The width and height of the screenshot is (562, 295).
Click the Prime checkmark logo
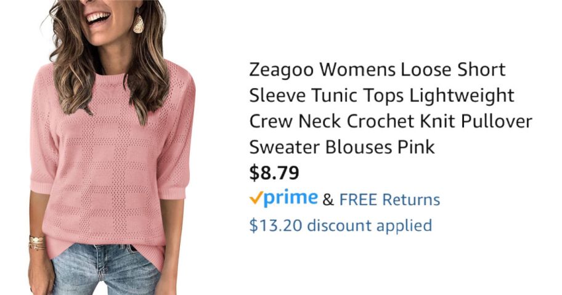click(x=283, y=198)
